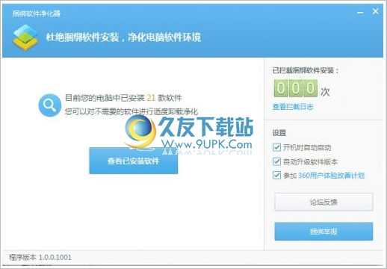The image size is (387, 269).
Task: Click the magnifying glass search icon
Action: (49, 105)
